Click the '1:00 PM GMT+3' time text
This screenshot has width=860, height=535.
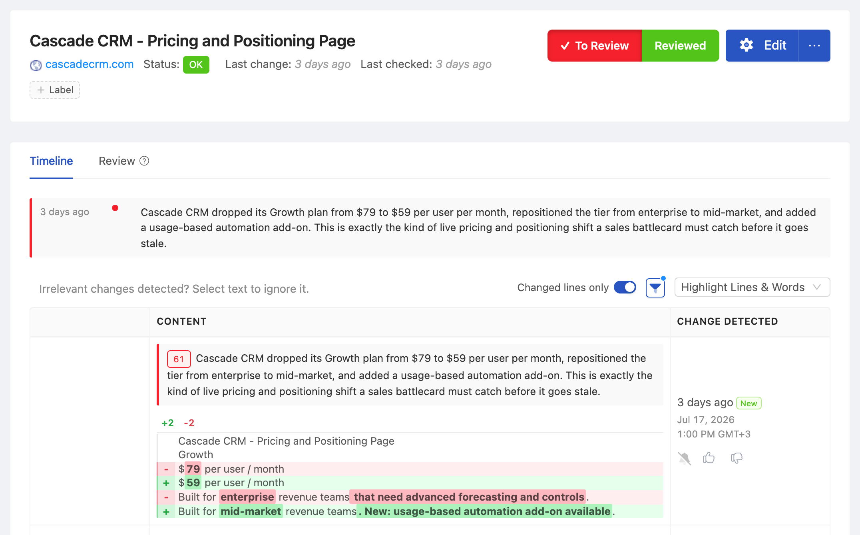point(714,434)
